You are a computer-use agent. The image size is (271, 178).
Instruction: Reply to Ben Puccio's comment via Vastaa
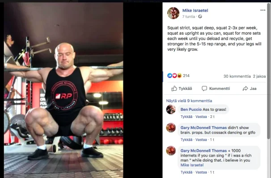[201, 117]
